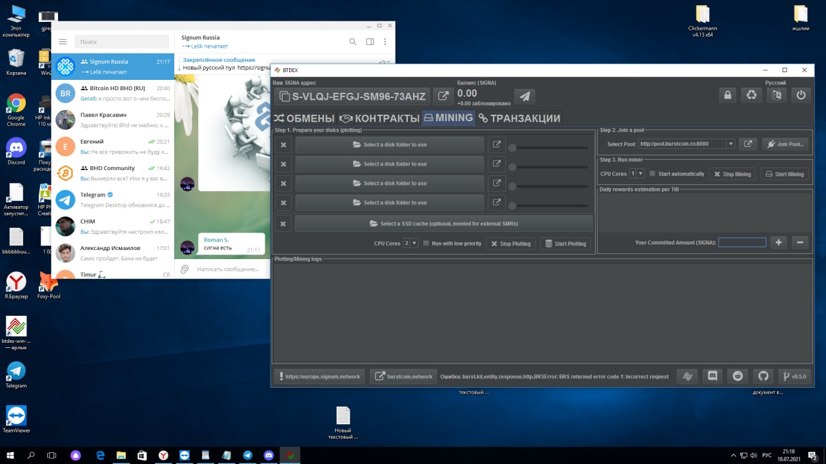
Task: Click Start Mining button
Action: coord(784,174)
